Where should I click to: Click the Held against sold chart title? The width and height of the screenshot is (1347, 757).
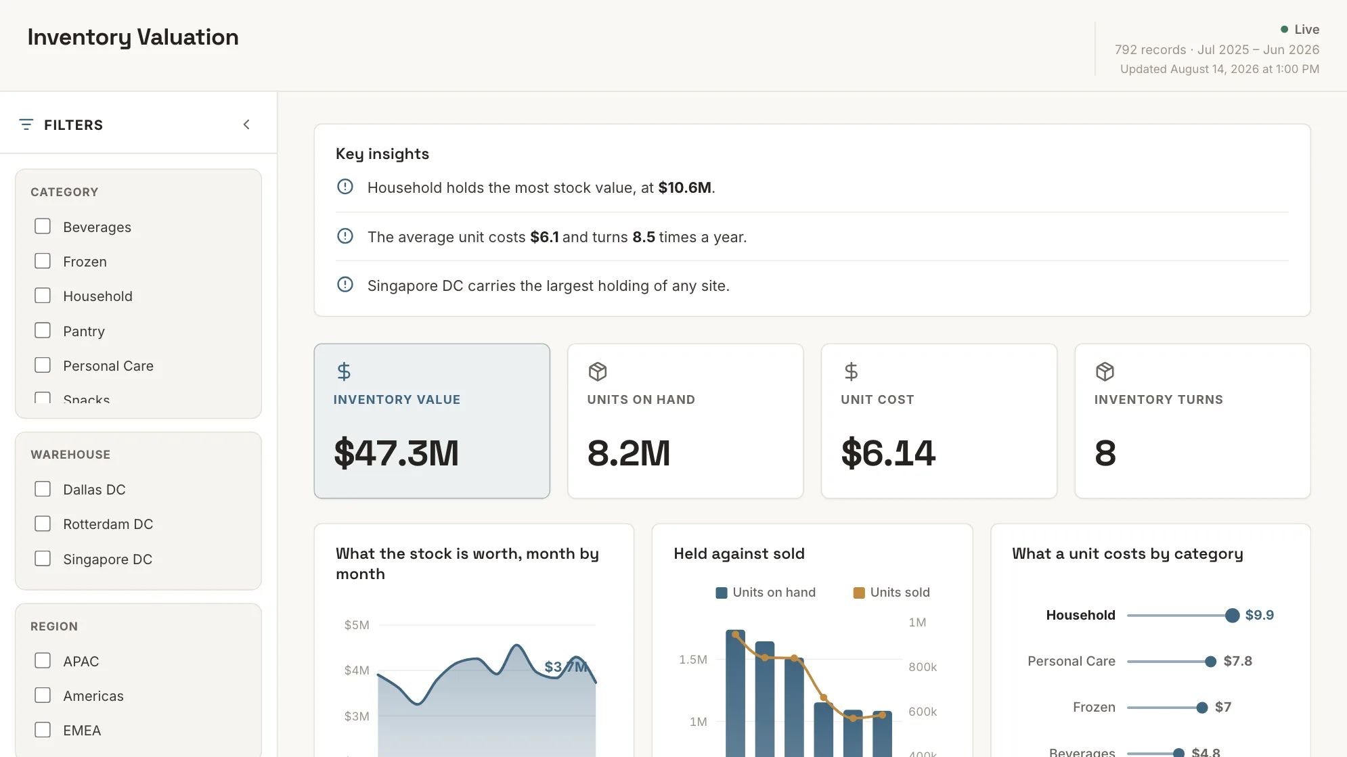click(x=739, y=553)
